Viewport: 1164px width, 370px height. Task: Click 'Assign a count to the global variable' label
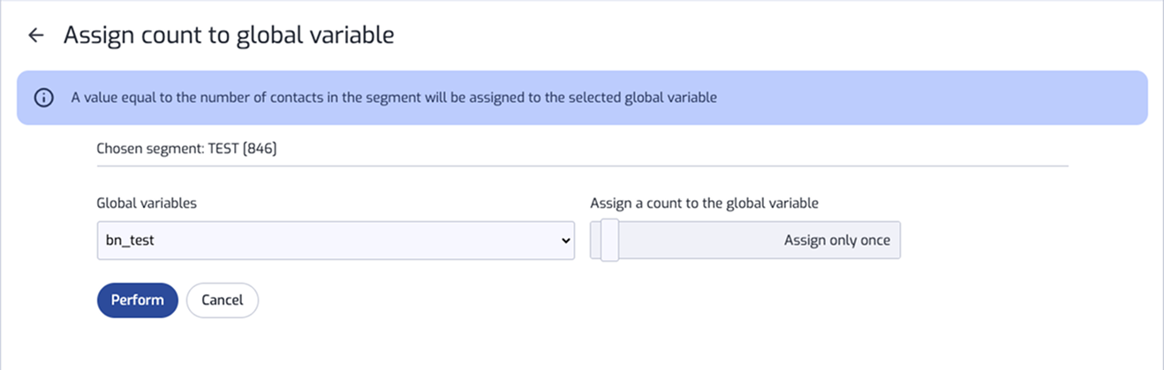point(704,203)
